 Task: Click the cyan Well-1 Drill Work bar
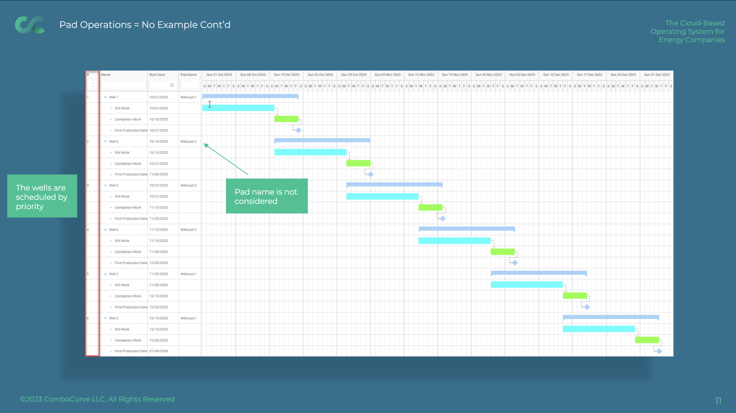[x=238, y=108]
